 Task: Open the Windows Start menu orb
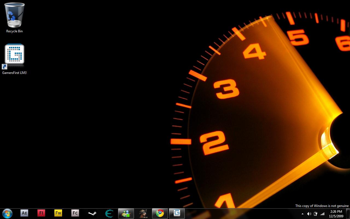7,214
